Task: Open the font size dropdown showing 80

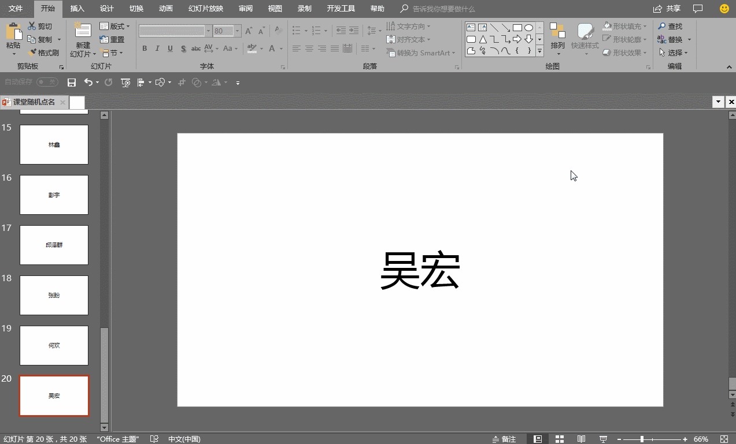Action: 238,31
